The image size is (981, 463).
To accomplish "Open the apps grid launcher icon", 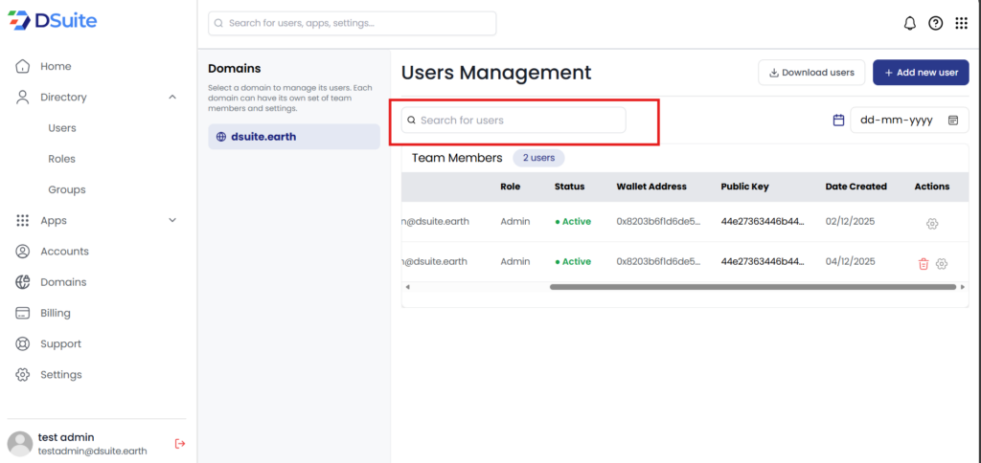I will (961, 23).
